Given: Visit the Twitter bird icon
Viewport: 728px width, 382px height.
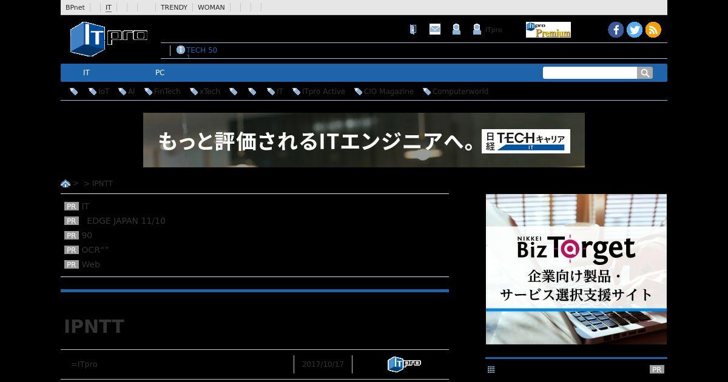Looking at the screenshot, I should click(635, 30).
